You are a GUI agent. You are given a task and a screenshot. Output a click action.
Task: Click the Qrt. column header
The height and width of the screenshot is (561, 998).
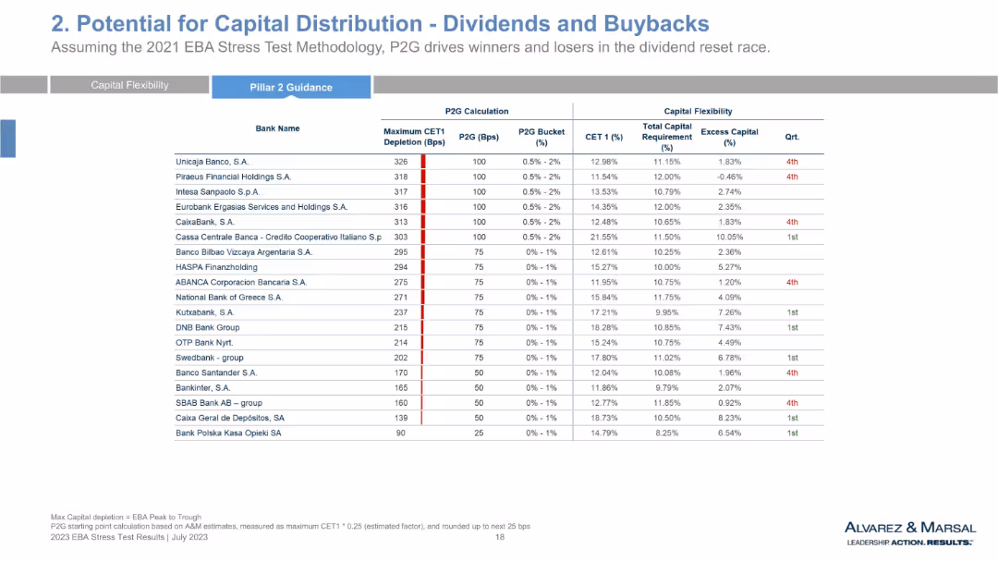pyautogui.click(x=792, y=137)
